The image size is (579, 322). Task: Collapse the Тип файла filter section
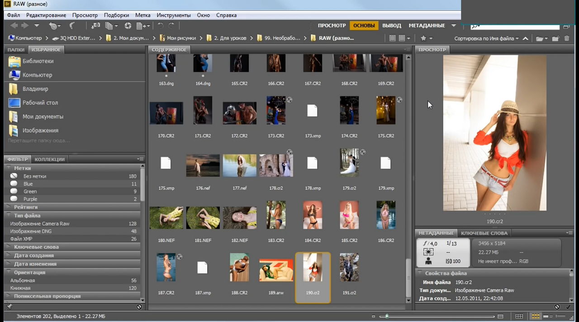pyautogui.click(x=27, y=216)
